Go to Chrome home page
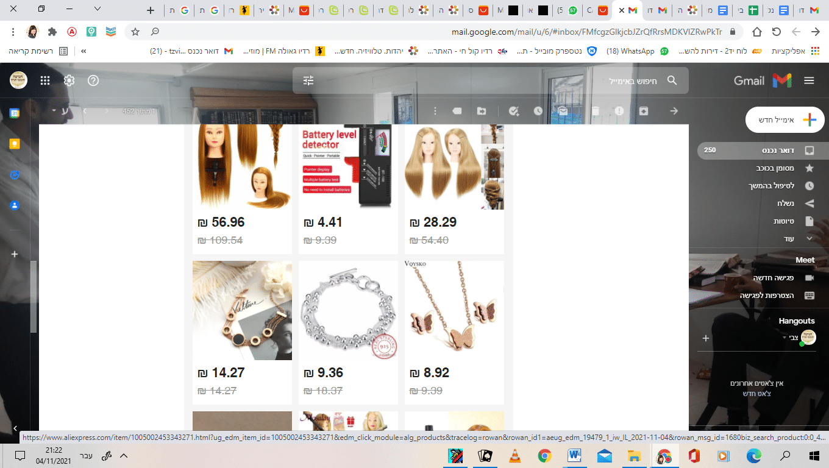Viewport: 829px width, 468px height. click(x=756, y=32)
